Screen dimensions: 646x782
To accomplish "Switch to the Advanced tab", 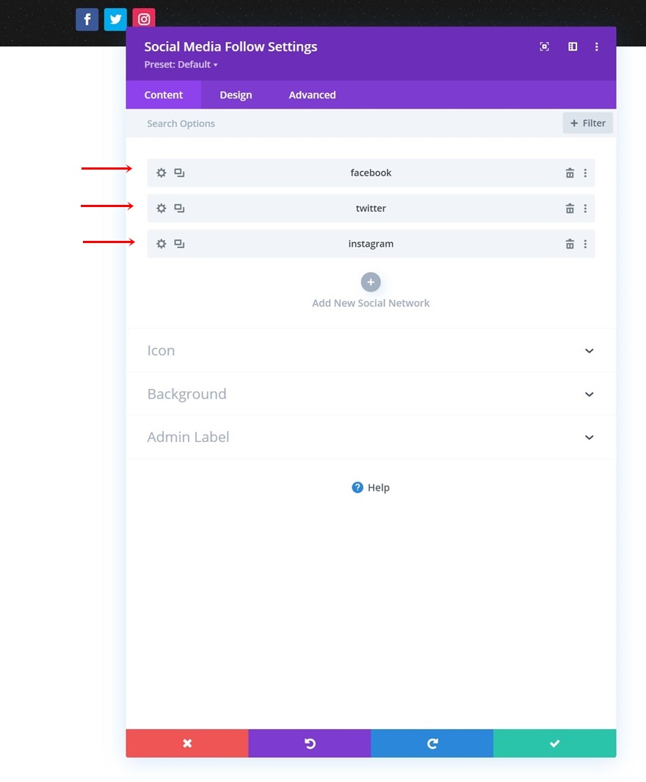I will pyautogui.click(x=312, y=95).
